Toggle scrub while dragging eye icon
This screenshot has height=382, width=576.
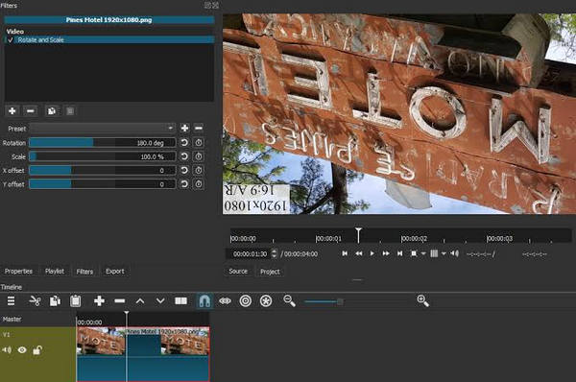tap(225, 300)
